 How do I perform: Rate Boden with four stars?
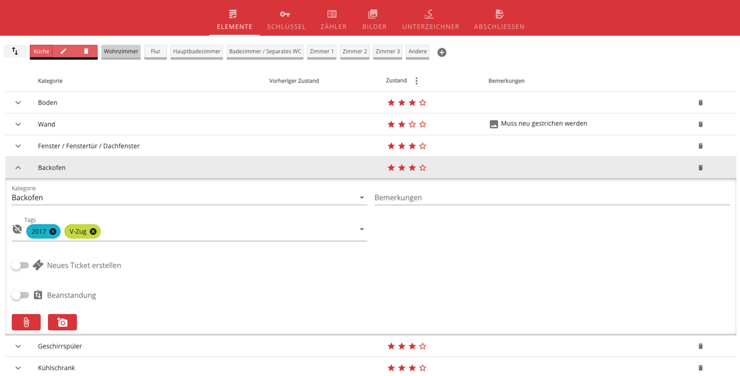pos(423,103)
